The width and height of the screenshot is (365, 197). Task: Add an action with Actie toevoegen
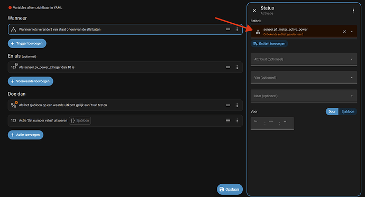[x=25, y=135]
